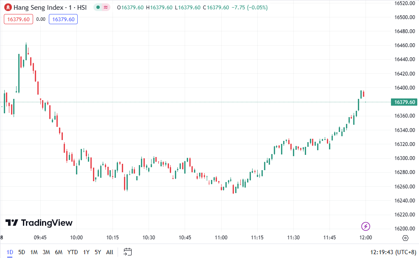Viewport: 419px width, 258px height.
Task: Select the 3M range button
Action: point(46,252)
